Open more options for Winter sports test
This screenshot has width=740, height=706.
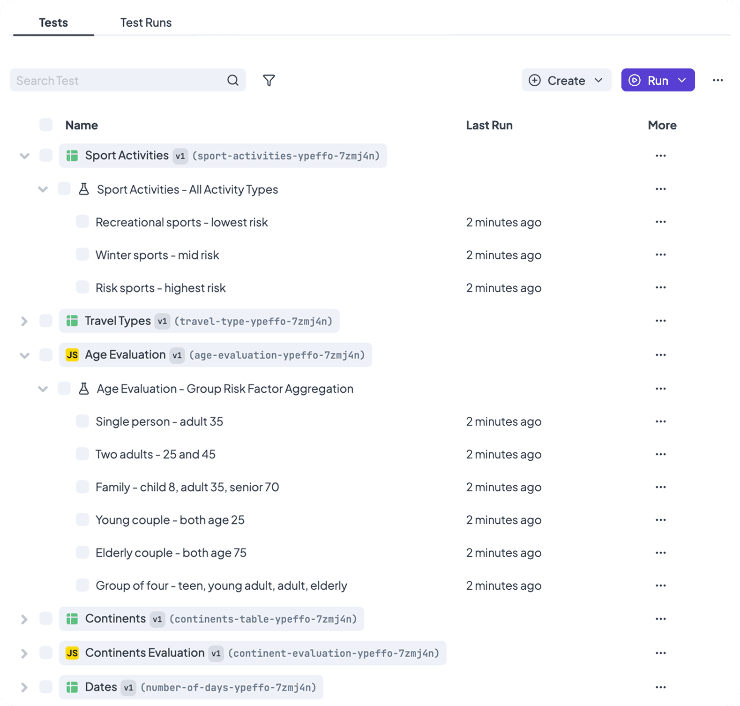[x=660, y=255]
